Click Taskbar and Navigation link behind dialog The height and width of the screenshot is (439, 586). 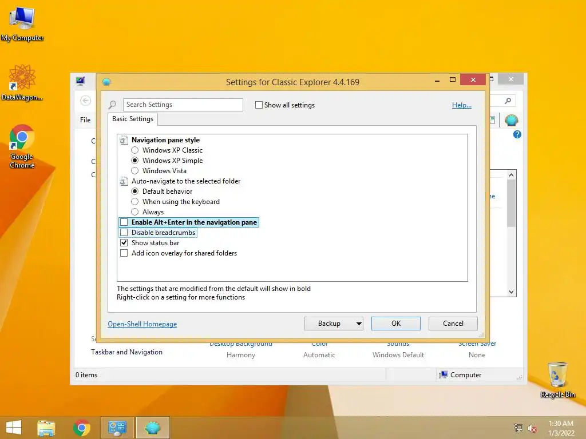pos(126,352)
